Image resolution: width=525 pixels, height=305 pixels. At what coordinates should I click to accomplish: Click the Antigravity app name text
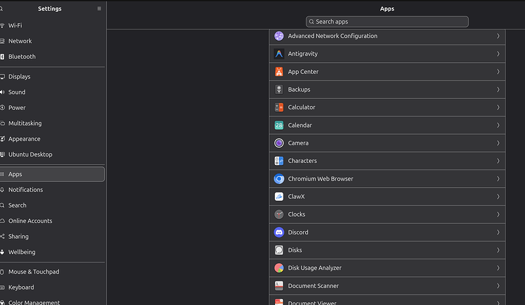click(x=303, y=54)
